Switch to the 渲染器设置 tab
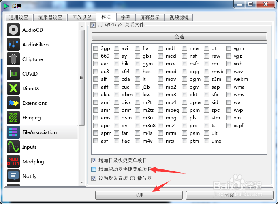The image size is (278, 204). point(50,17)
